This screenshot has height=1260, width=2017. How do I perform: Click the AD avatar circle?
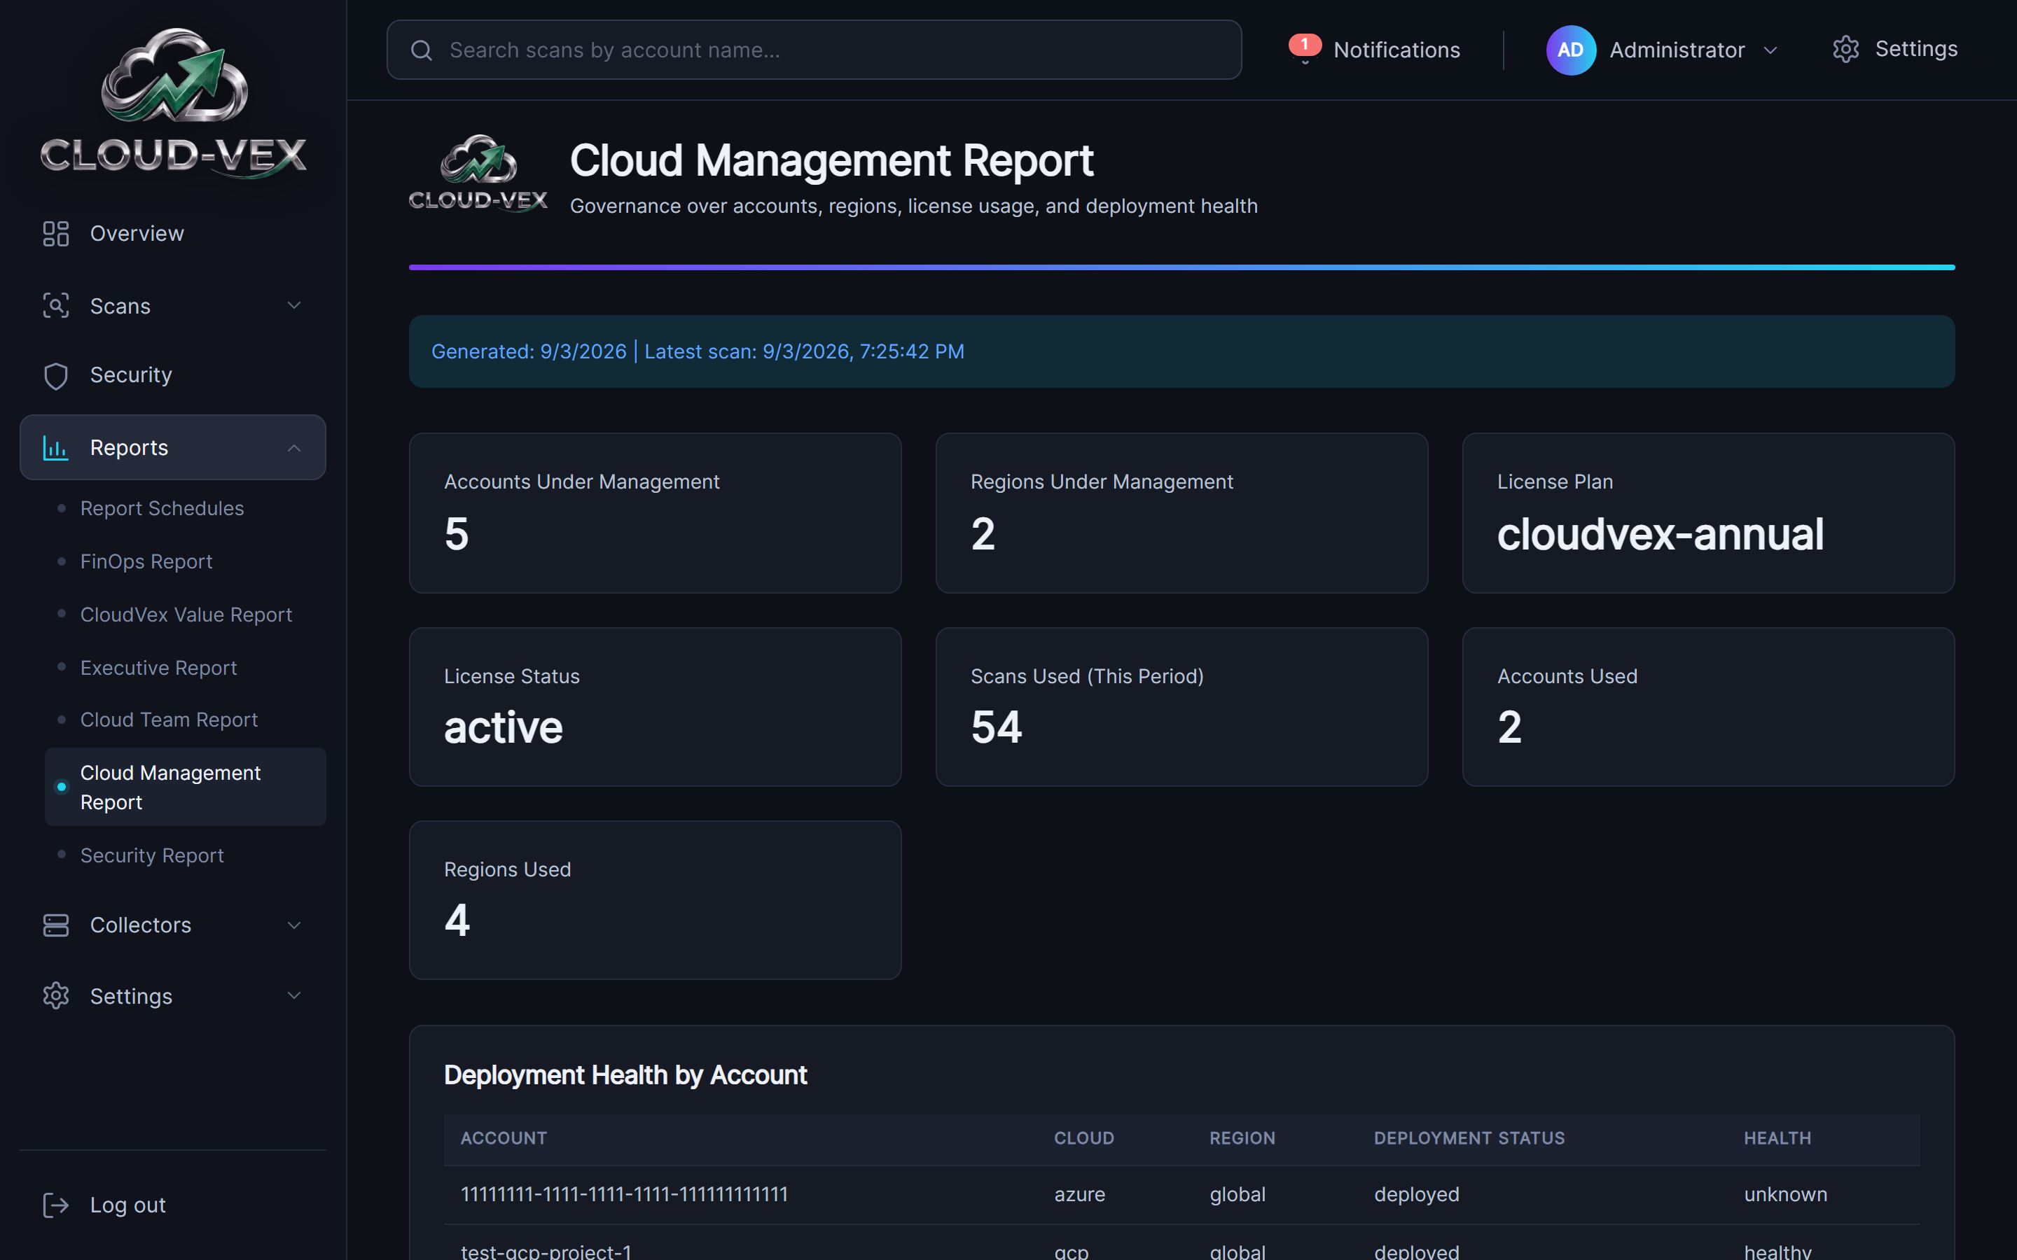1570,50
